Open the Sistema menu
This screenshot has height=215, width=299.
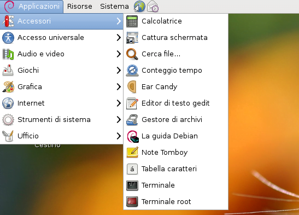pos(114,7)
